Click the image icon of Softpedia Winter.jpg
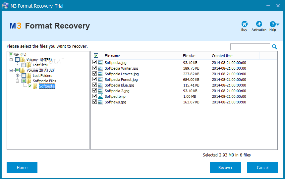285x179 pixels. [x=100, y=68]
